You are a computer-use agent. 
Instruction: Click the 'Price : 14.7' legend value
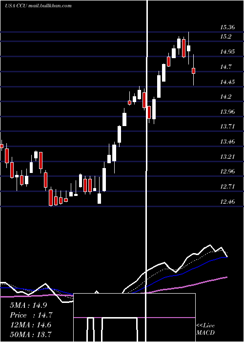pos(31,315)
